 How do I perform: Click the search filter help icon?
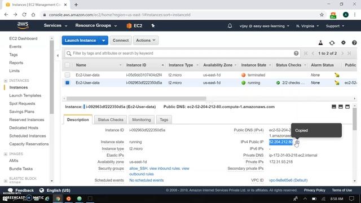point(296,54)
